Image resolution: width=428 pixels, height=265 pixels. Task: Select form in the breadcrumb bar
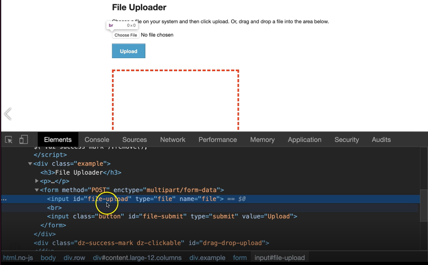coord(240,258)
